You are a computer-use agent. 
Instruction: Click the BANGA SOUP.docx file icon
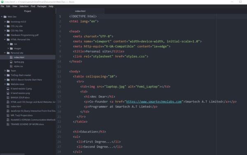pyautogui.click(x=8, y=97)
